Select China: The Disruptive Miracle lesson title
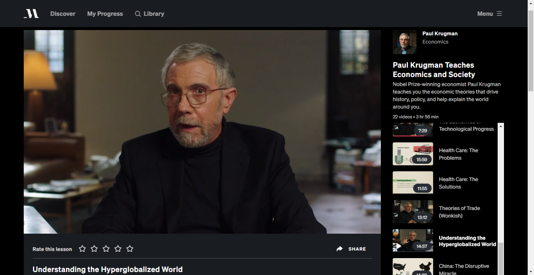Viewport: 534px width, 275px height. click(x=464, y=269)
